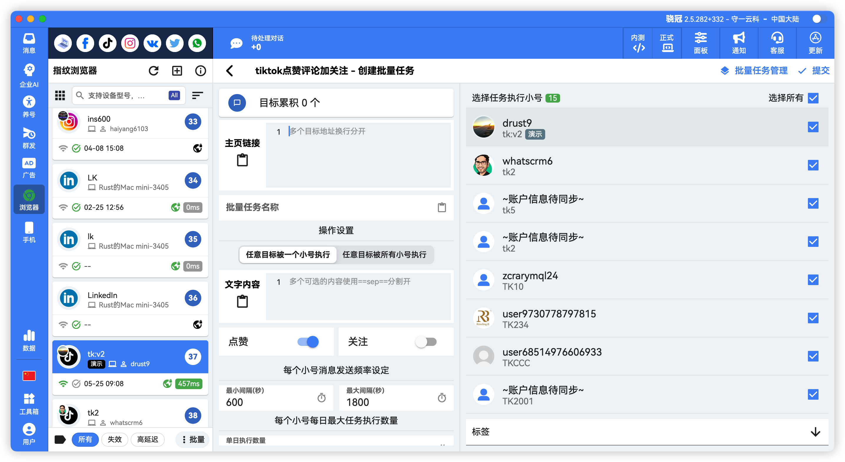845x462 pixels.
Task: Uncheck the drust9 account checkbox
Action: (x=813, y=127)
